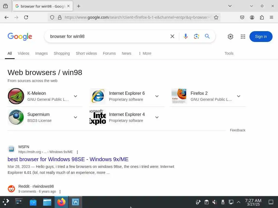Click the Sign in button
This screenshot has width=278, height=208.
tap(261, 37)
